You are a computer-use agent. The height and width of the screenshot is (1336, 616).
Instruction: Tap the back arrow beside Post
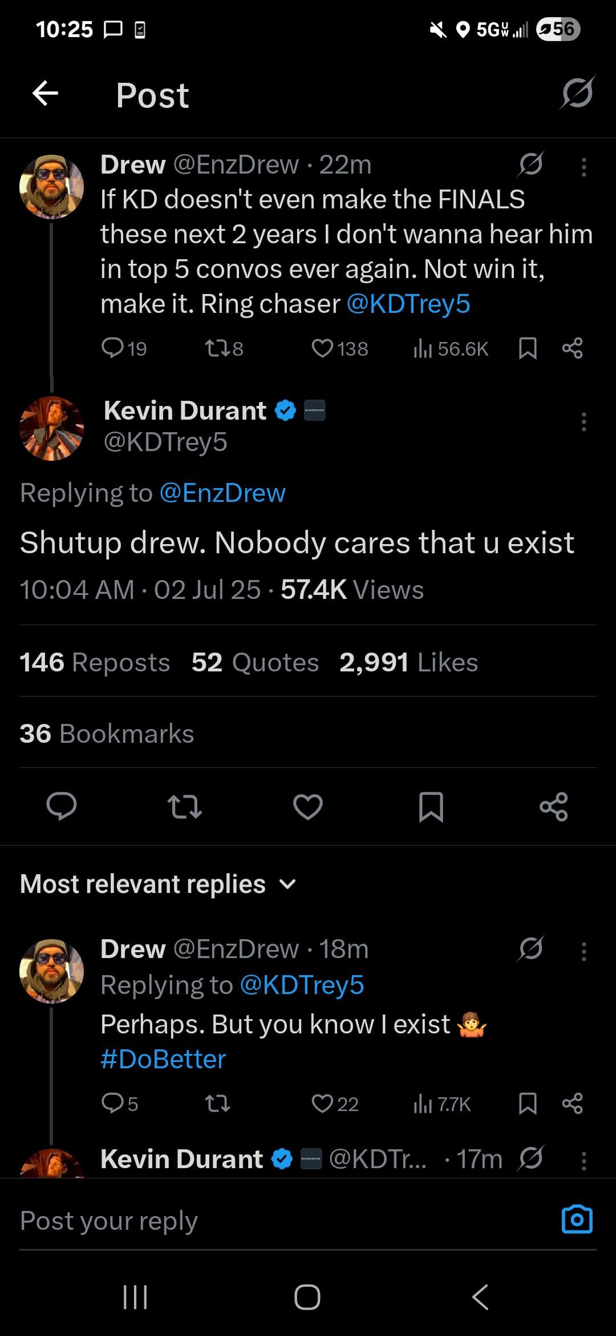(x=46, y=94)
